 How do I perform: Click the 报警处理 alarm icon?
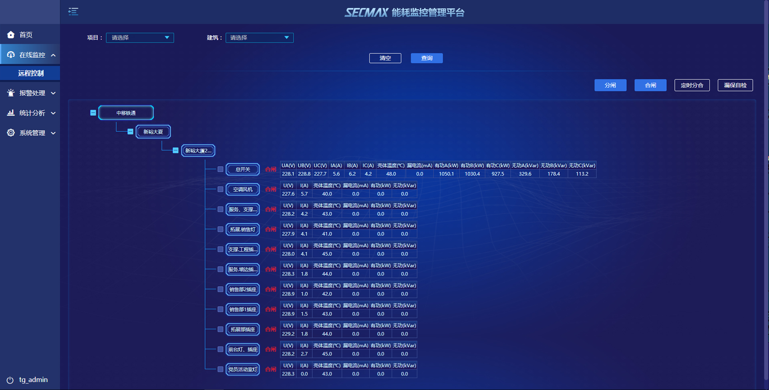11,93
